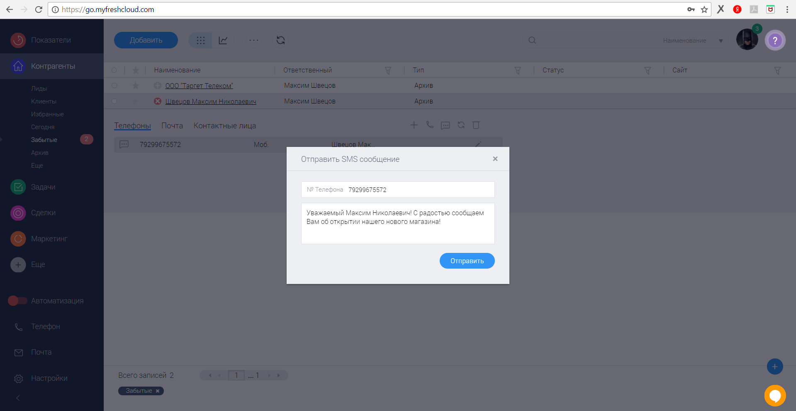Close the SMS message dialog
The height and width of the screenshot is (411, 796).
click(495, 159)
